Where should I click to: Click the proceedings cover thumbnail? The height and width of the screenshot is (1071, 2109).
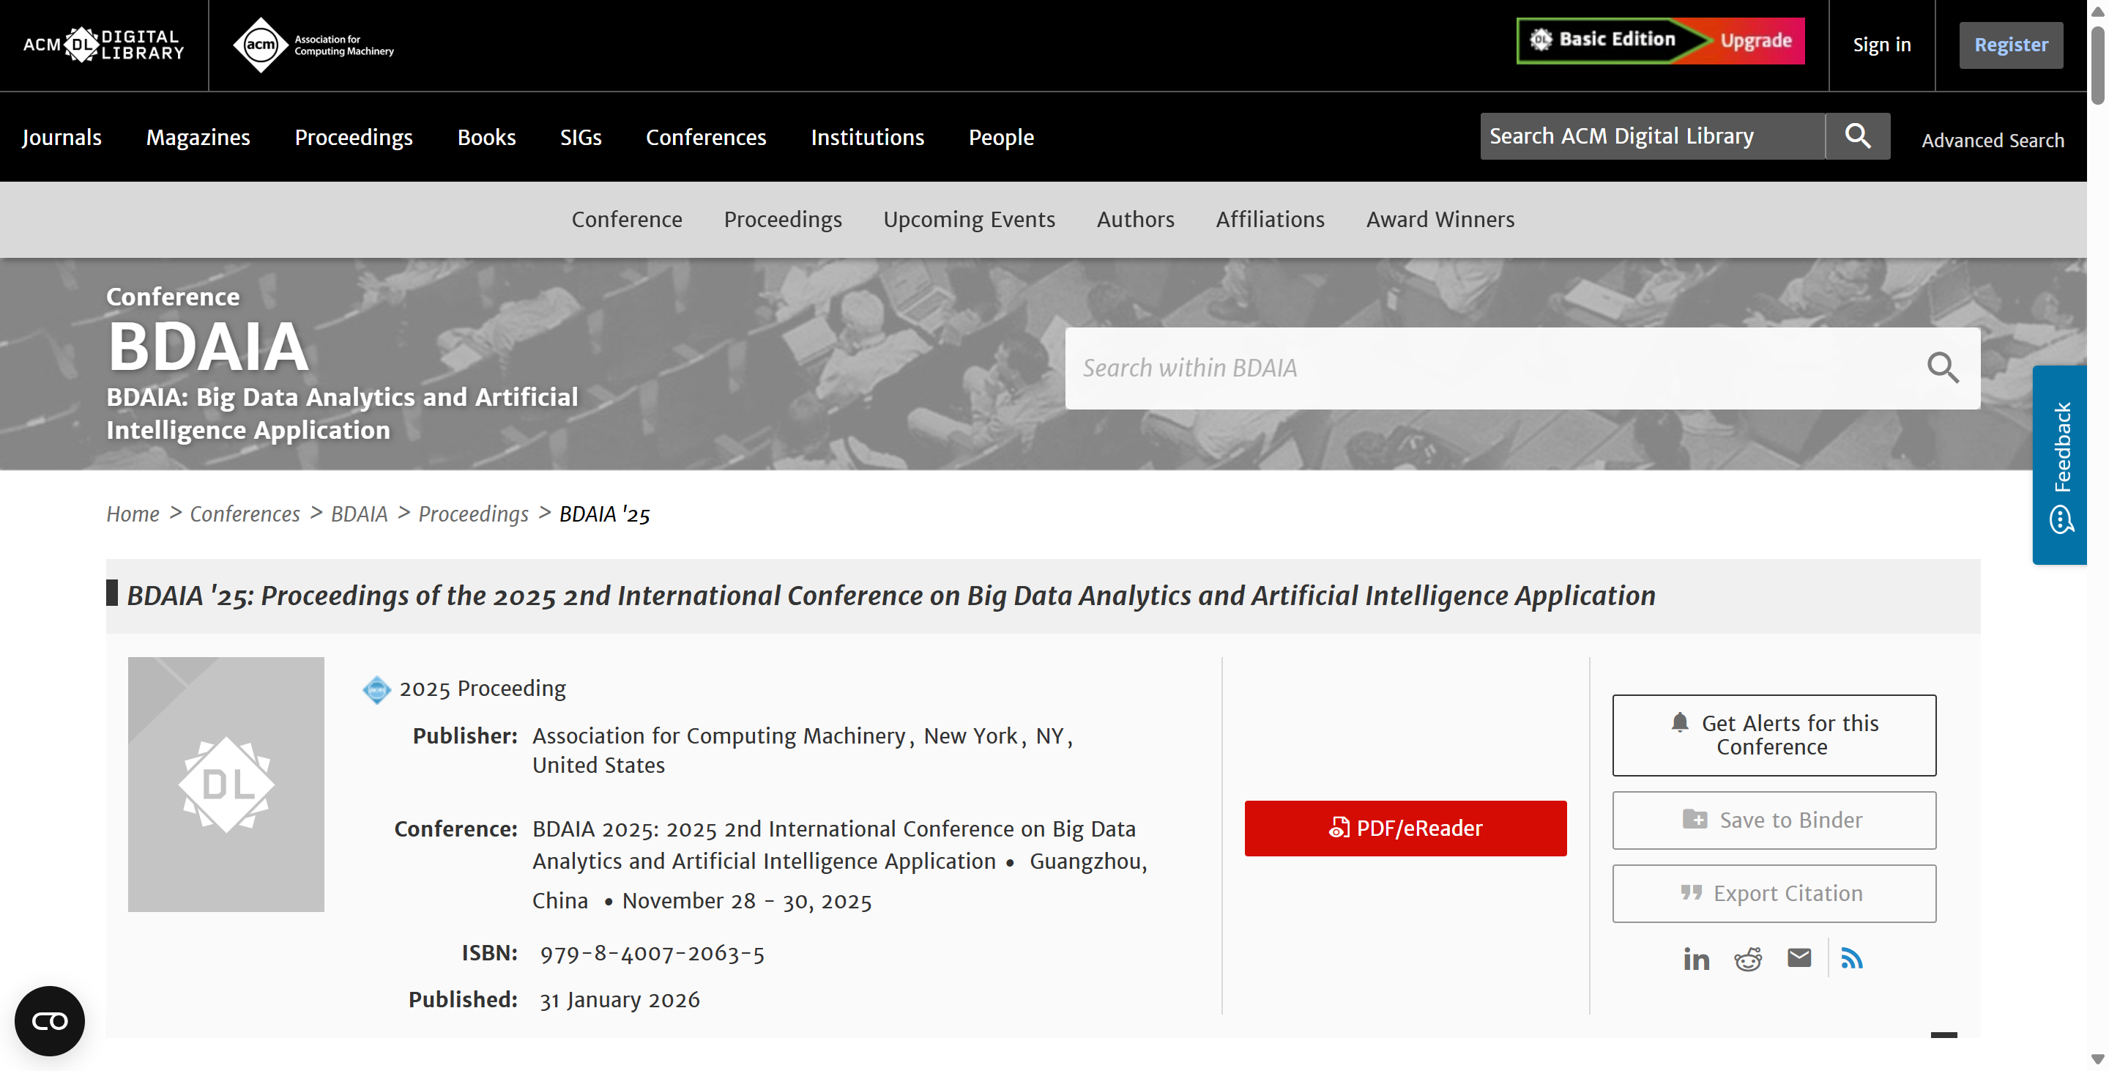click(x=226, y=784)
